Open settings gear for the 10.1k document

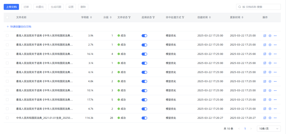point(270,90)
